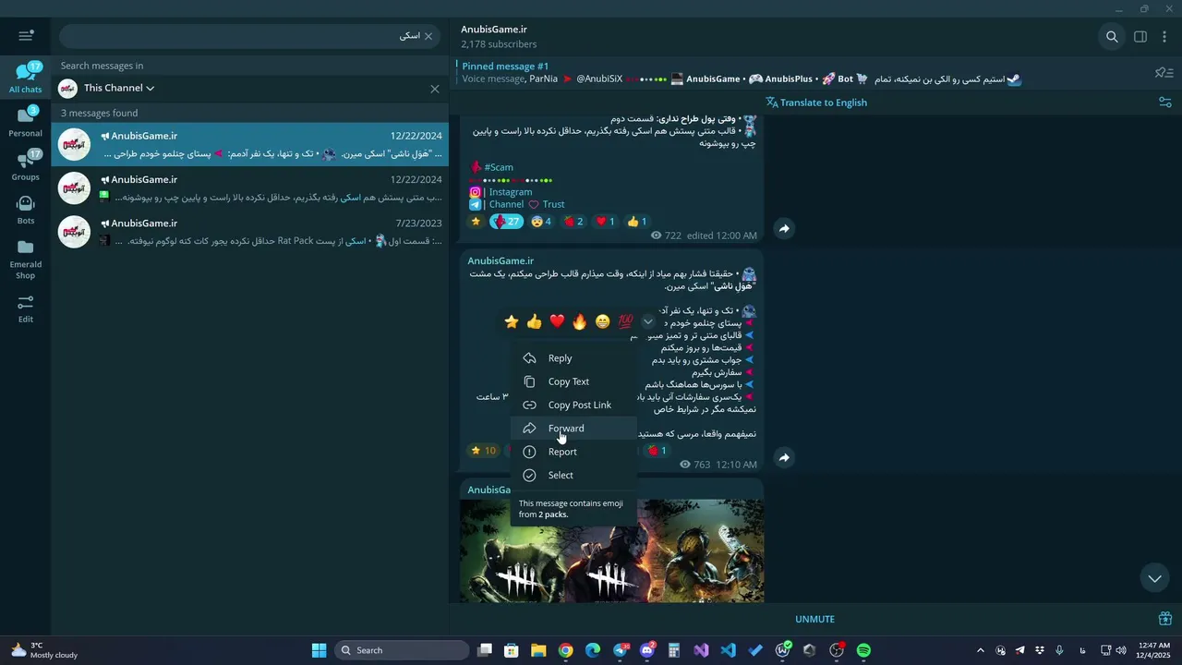Toggle the red heart reaction with count 1
This screenshot has width=1182, height=665.
[x=605, y=222]
